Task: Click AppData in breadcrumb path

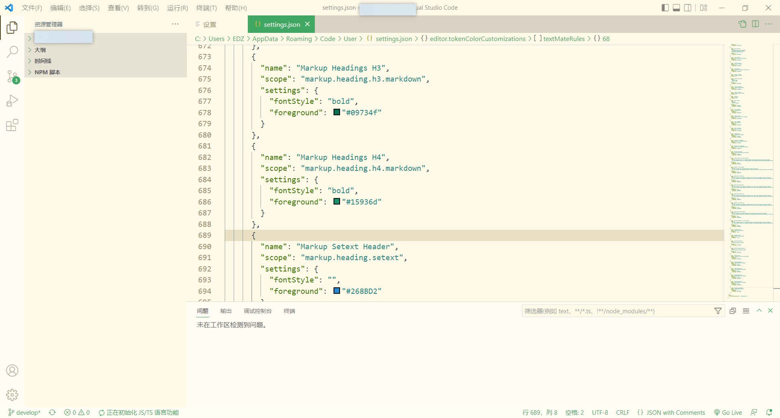Action: pyautogui.click(x=265, y=39)
